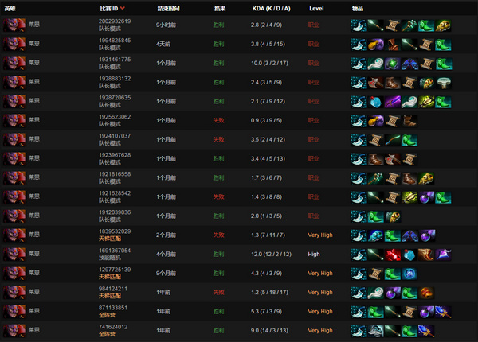
Task: Click purple staff item in match 1928720635
Action: [392, 102]
